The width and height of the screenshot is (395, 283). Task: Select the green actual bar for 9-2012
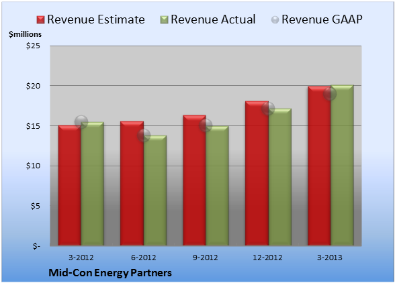[218, 186]
